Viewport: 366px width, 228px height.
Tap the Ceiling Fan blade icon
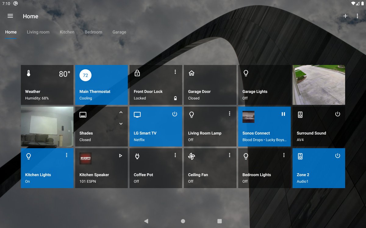tap(192, 156)
